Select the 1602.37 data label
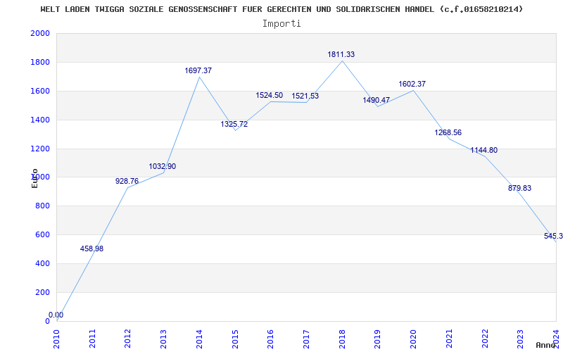The image size is (563, 352). coord(412,84)
